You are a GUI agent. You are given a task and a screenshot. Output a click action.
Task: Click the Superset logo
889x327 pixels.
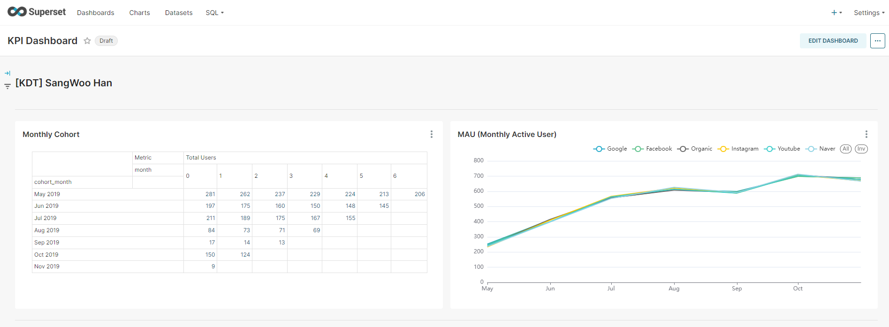pos(37,12)
